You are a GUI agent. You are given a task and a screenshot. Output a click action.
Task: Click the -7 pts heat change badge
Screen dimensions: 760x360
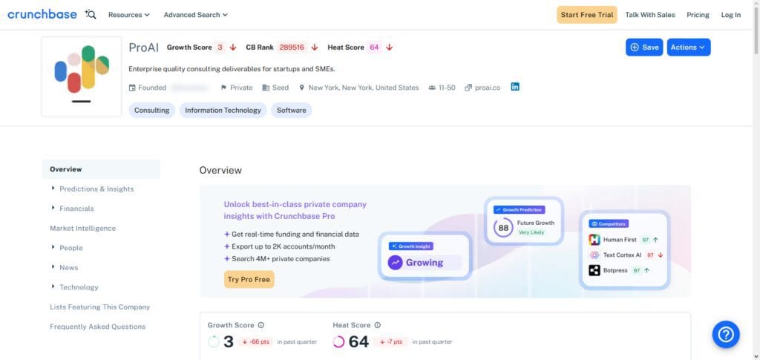click(x=390, y=342)
